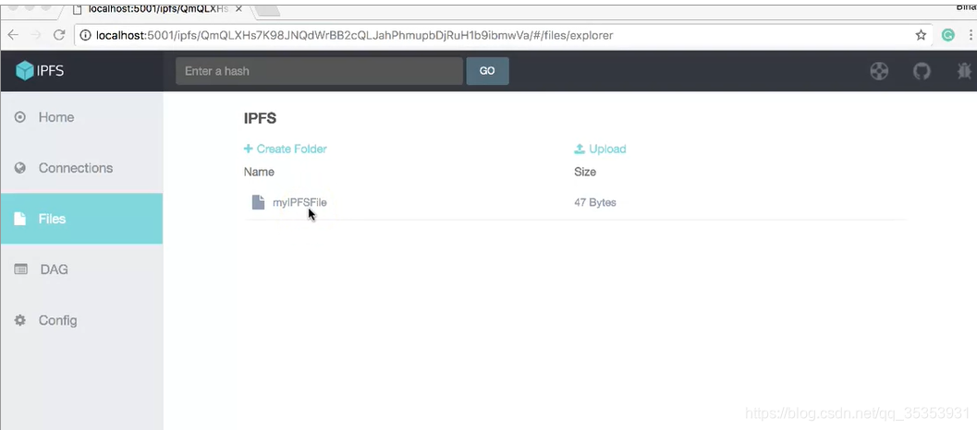
Task: Click the Size column header
Action: 585,172
